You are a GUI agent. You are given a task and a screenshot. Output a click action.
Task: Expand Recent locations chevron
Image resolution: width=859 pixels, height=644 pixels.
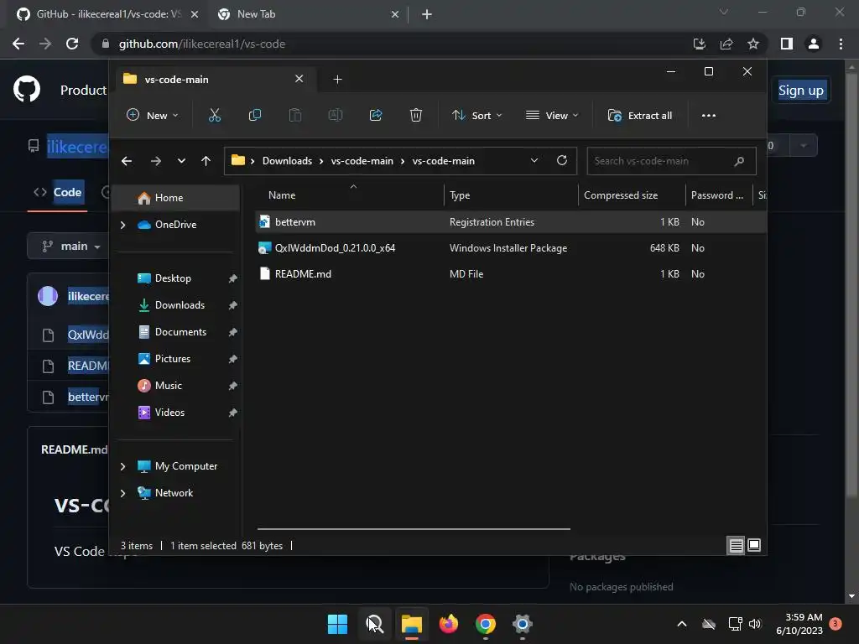click(181, 161)
